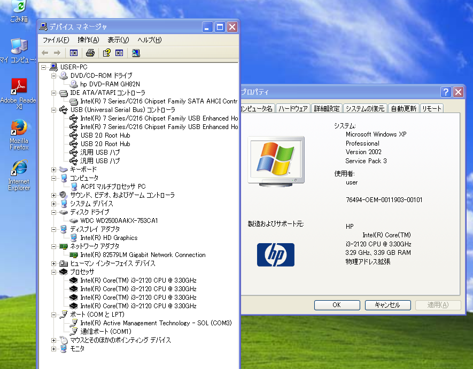
Task: Open the 表示(V) menu
Action: click(x=118, y=40)
